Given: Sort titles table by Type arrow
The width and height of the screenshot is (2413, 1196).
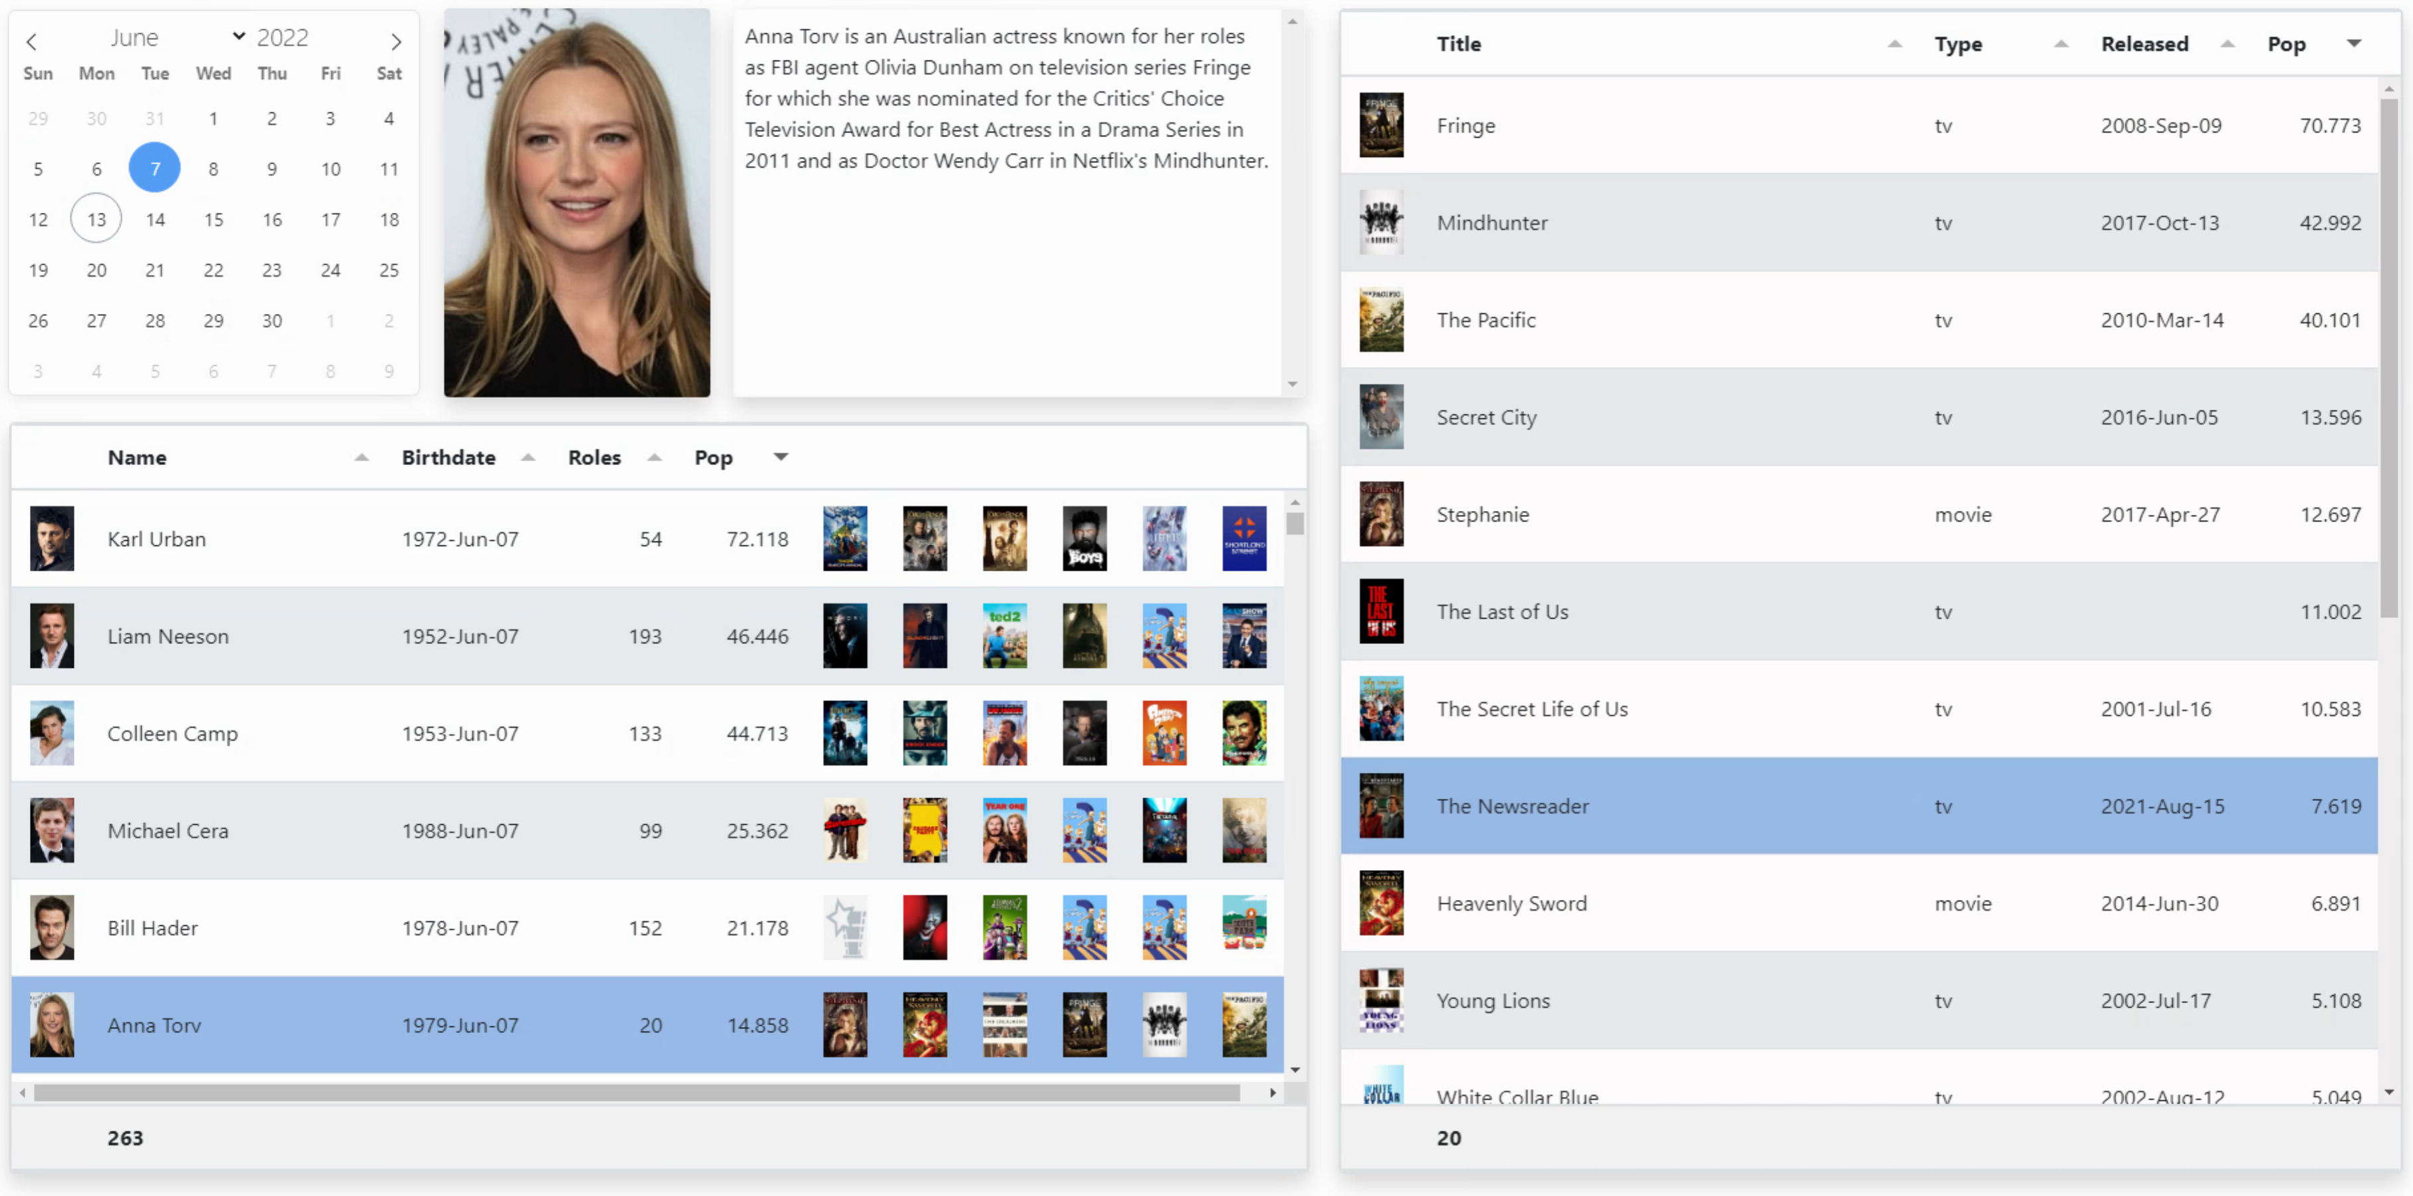Looking at the screenshot, I should coord(2061,44).
